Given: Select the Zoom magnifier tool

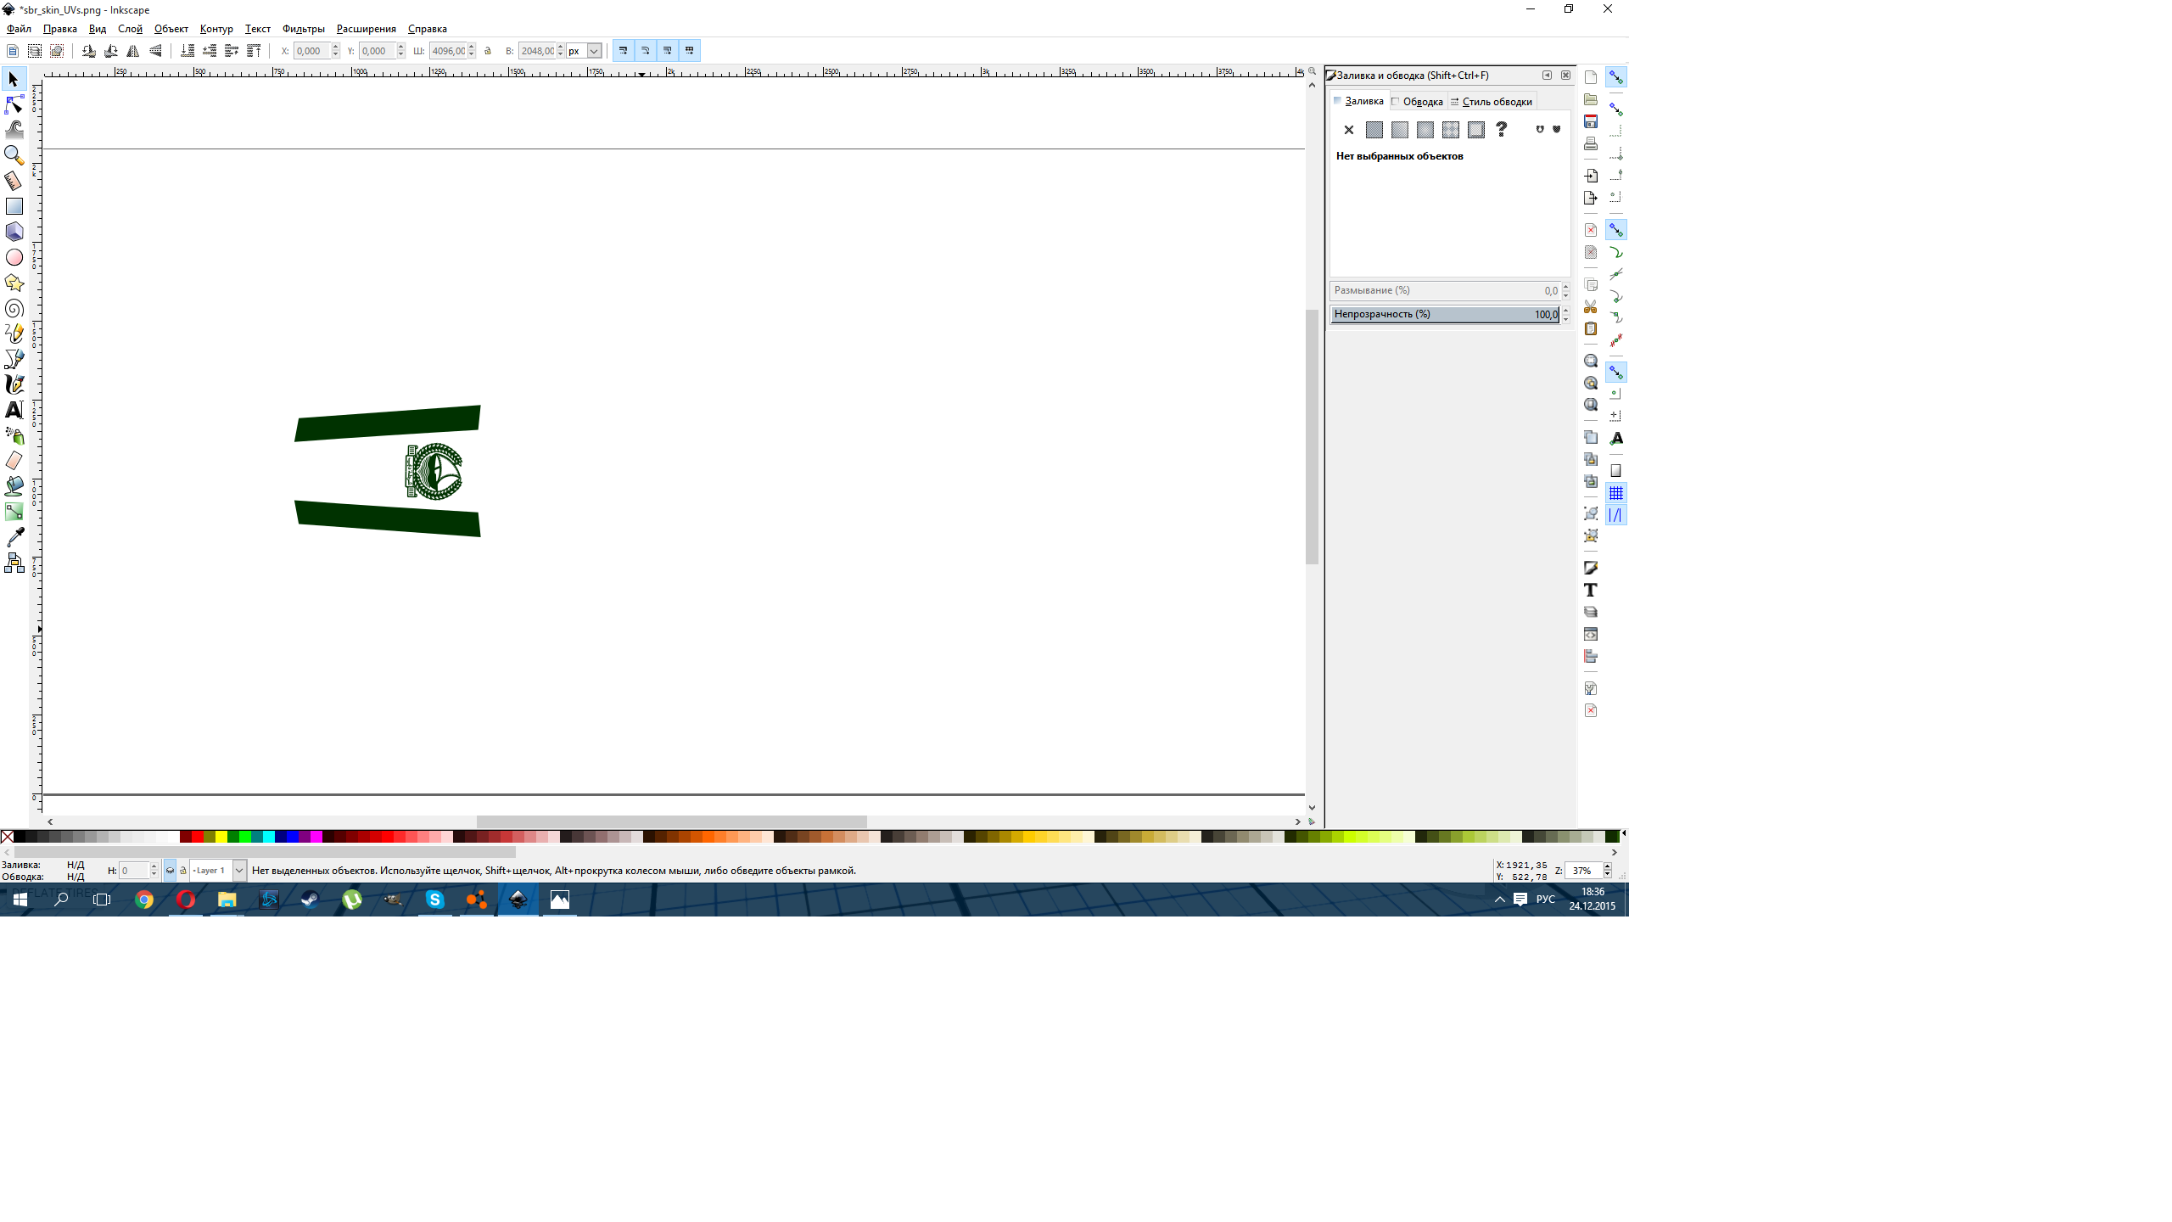Looking at the screenshot, I should pyautogui.click(x=14, y=155).
